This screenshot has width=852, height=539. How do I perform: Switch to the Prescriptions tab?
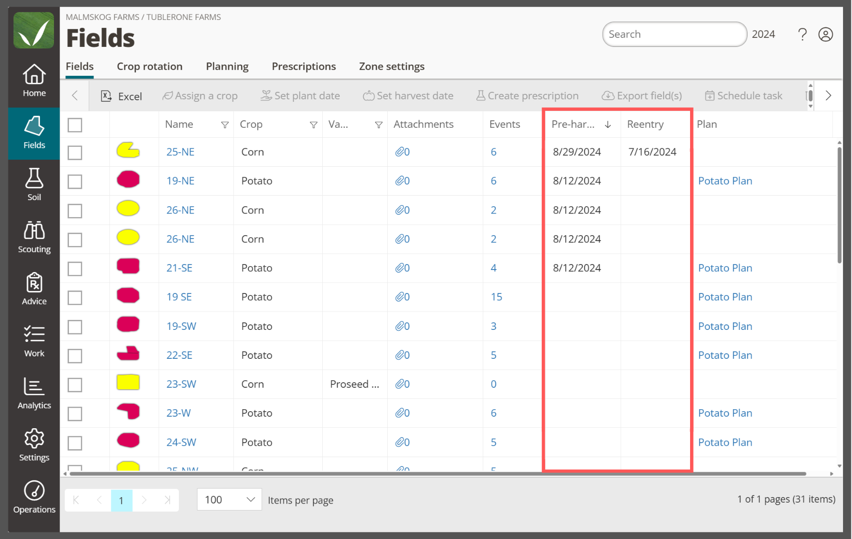304,66
